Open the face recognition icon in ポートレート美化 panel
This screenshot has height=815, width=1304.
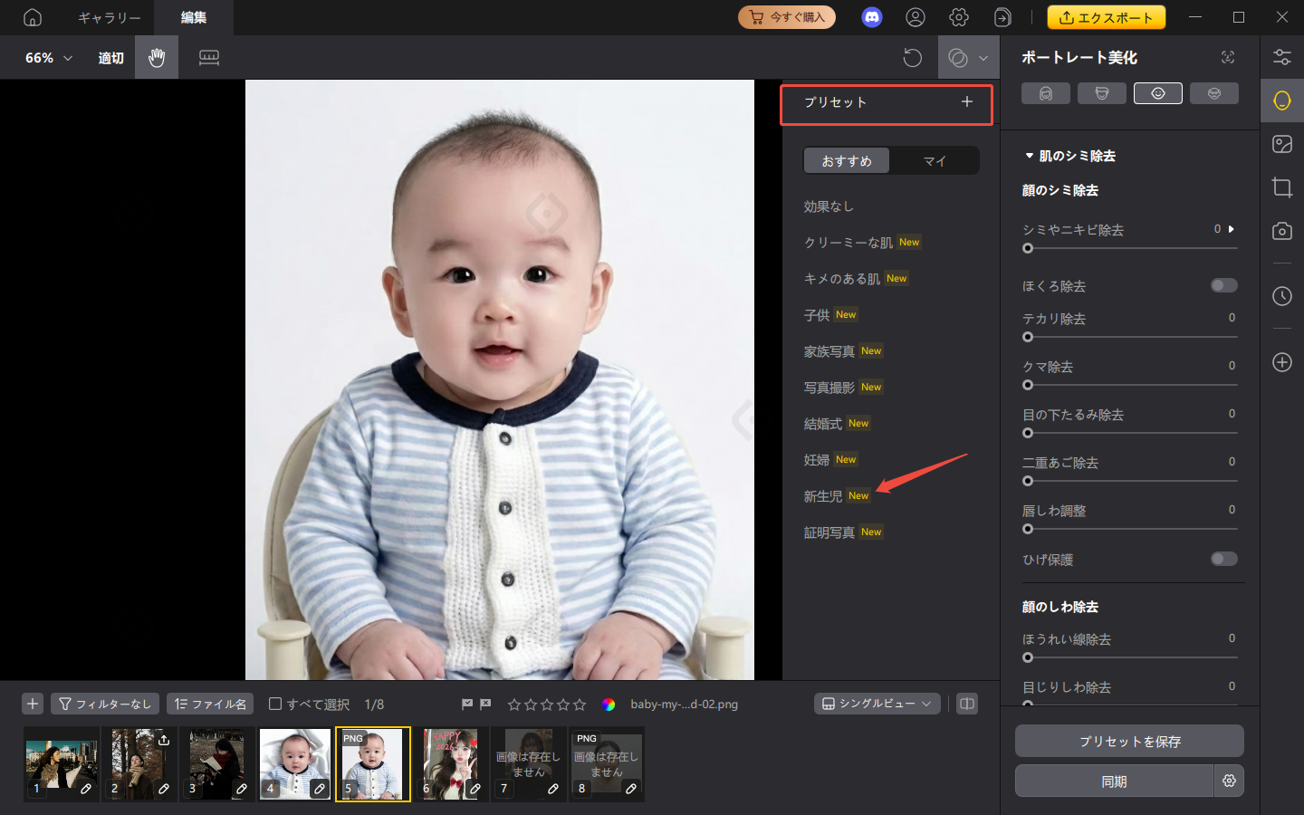(x=1227, y=56)
